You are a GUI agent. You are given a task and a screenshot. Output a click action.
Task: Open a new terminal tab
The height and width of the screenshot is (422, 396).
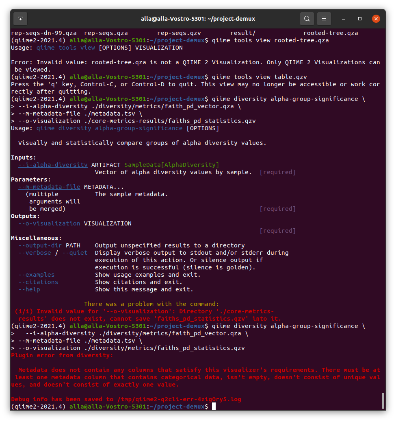20,19
